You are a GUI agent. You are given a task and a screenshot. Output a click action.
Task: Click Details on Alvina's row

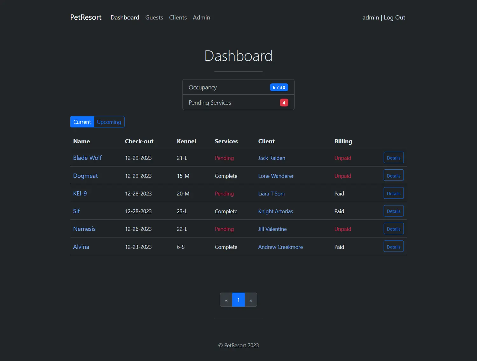pos(393,246)
